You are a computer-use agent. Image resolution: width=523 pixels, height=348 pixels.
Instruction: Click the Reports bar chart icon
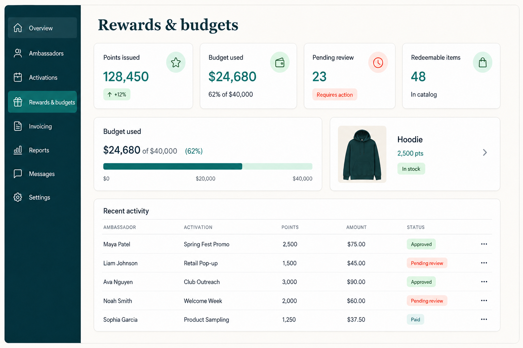pyautogui.click(x=18, y=150)
